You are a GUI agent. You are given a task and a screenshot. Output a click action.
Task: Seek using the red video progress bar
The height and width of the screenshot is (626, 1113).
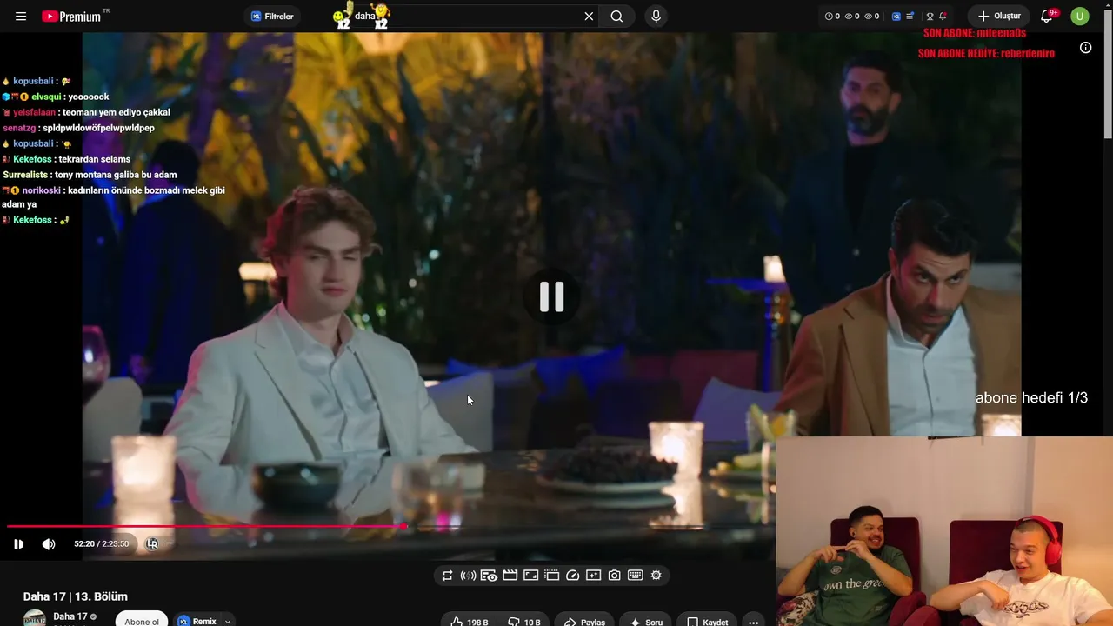391,526
